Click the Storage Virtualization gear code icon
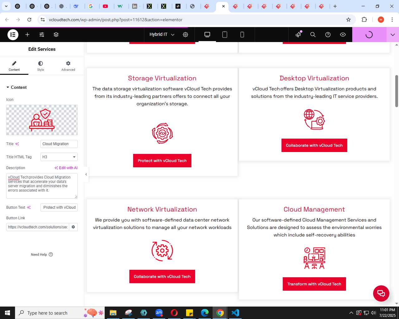 tap(162, 133)
